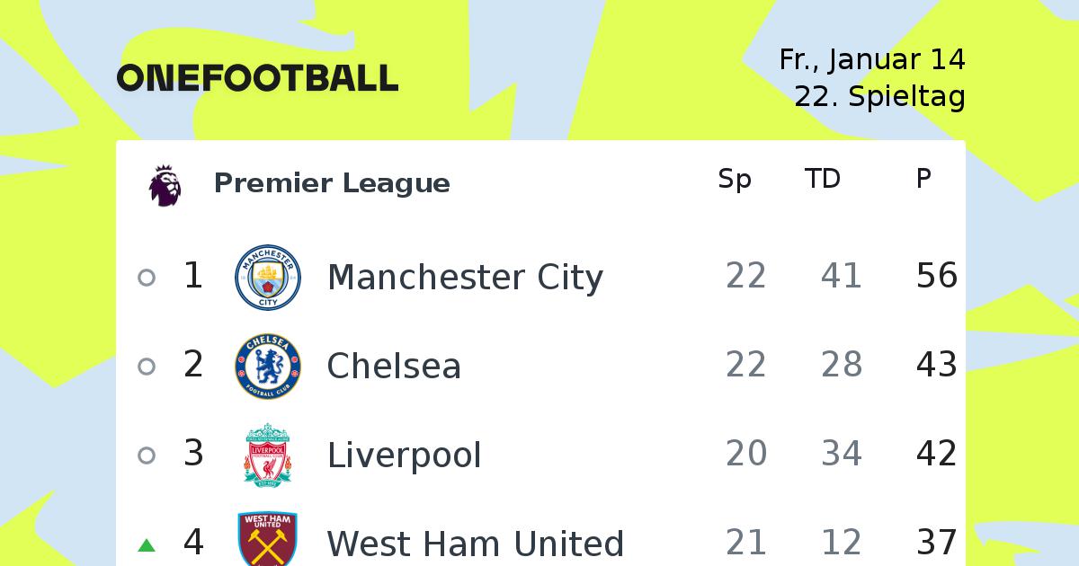Image resolution: width=1079 pixels, height=566 pixels.
Task: Click the Premier League lion logo
Action: (165, 186)
